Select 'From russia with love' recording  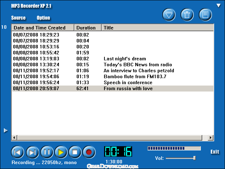coord(112,88)
